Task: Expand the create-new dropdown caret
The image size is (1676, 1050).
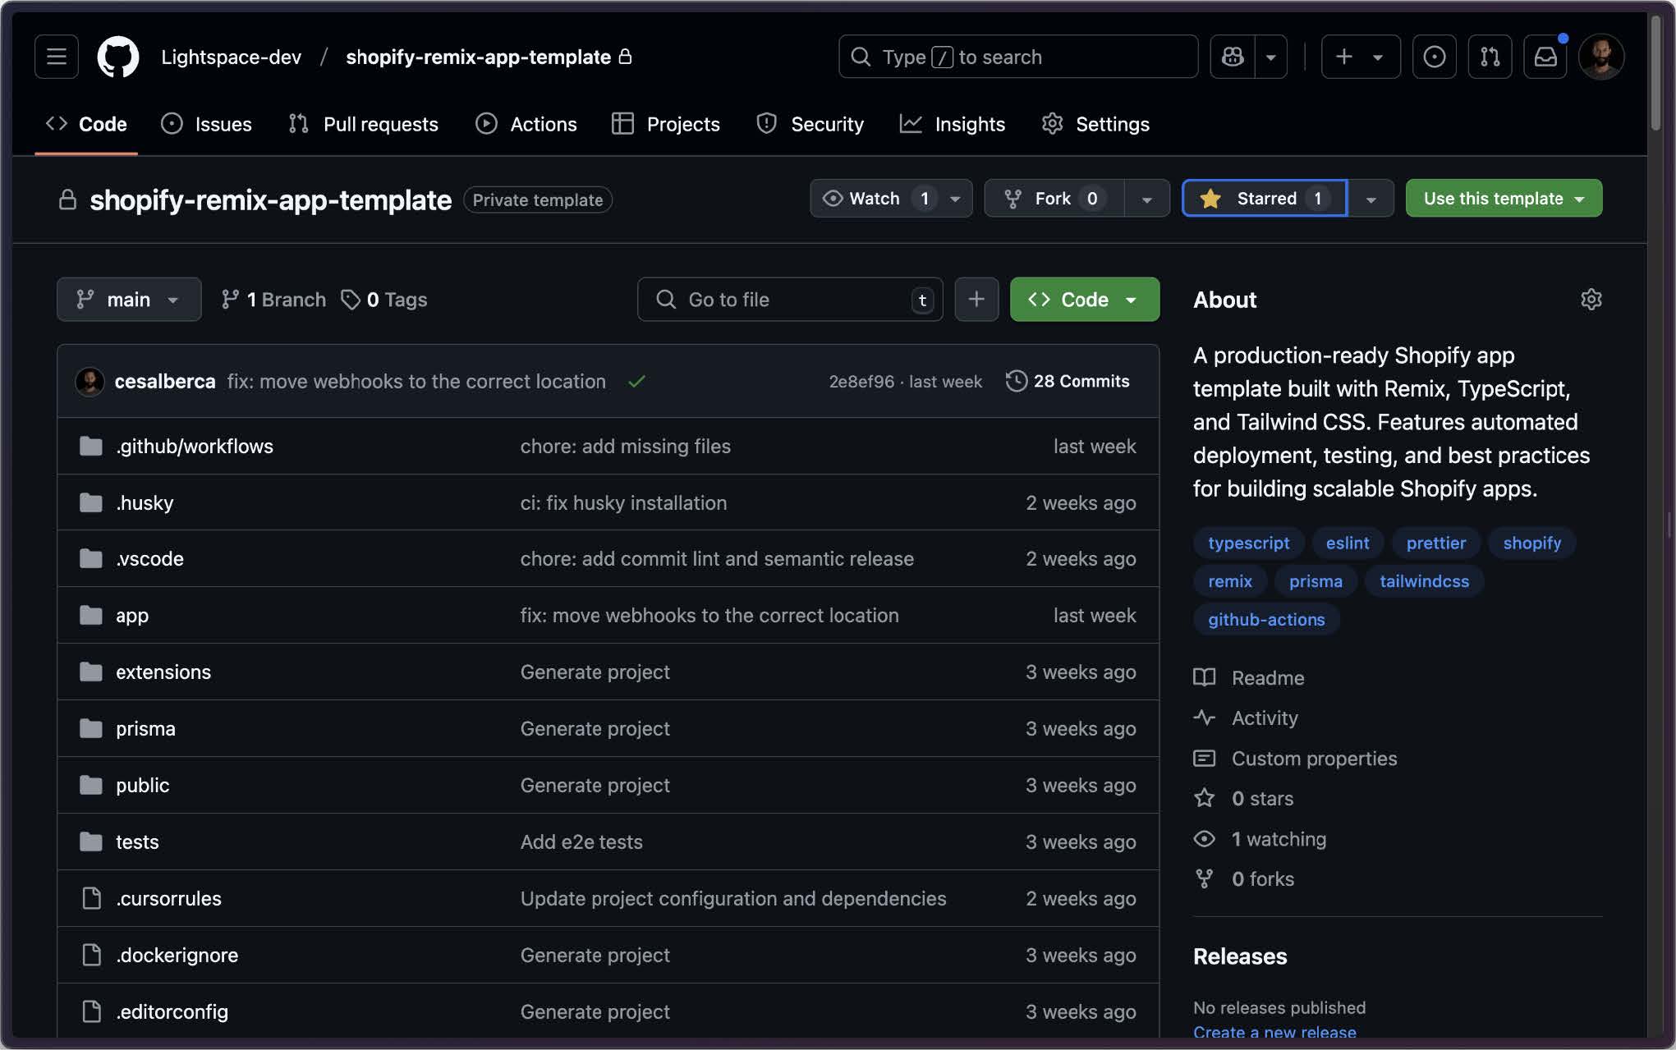Action: pyautogui.click(x=1379, y=57)
